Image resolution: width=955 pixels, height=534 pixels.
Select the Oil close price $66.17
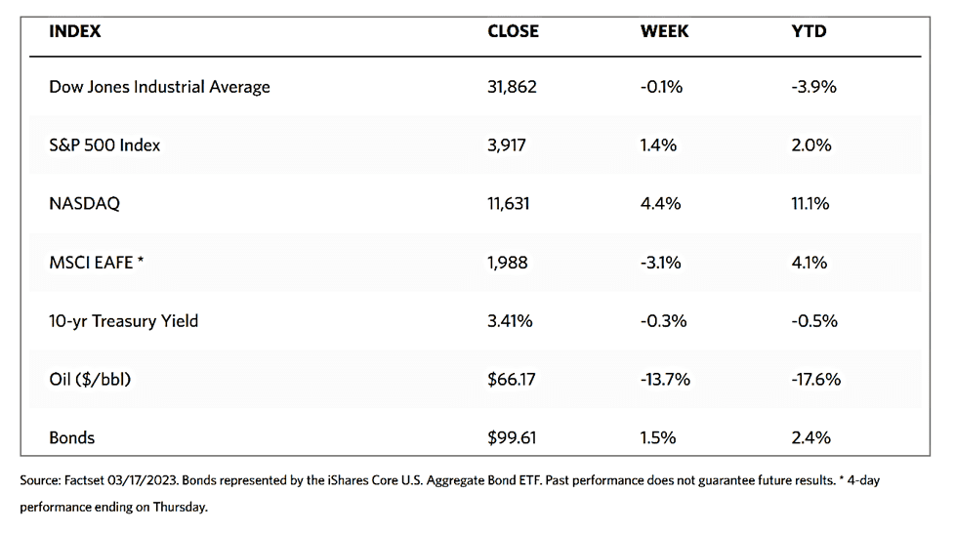[x=512, y=379]
